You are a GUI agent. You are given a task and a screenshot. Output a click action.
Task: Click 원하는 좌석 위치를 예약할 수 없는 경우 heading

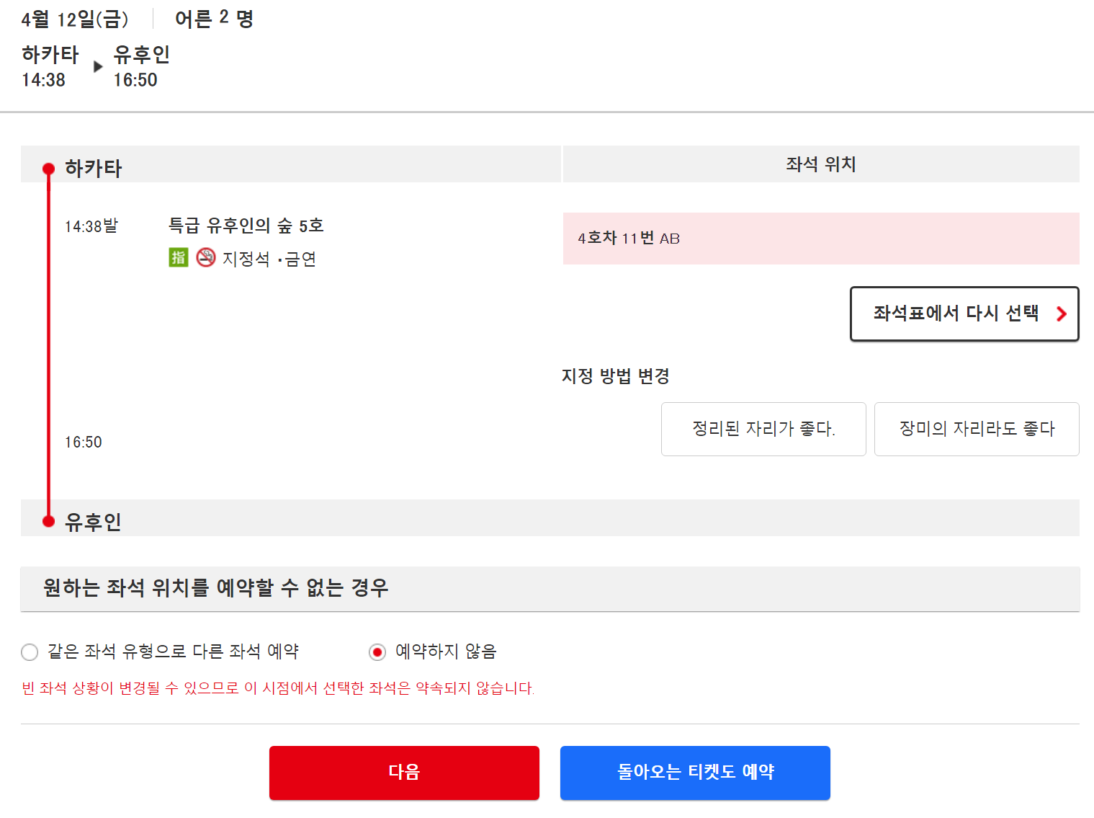(x=215, y=587)
